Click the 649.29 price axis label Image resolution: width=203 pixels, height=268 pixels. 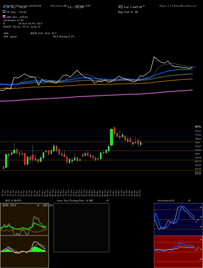point(198,165)
